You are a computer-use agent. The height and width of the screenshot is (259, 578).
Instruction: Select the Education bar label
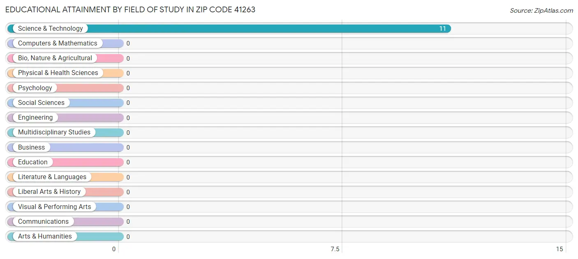click(33, 162)
